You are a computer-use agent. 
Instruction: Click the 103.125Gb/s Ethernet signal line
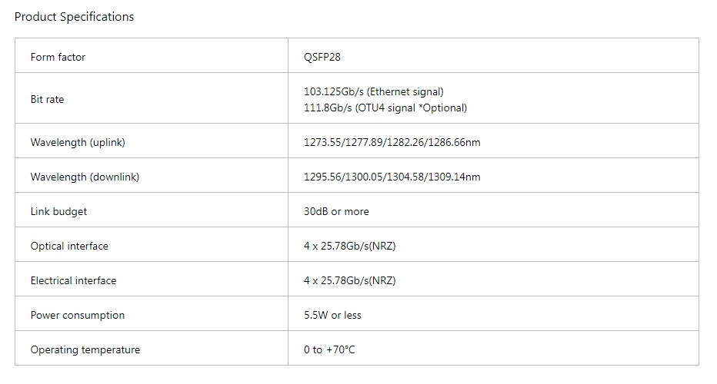tap(374, 92)
